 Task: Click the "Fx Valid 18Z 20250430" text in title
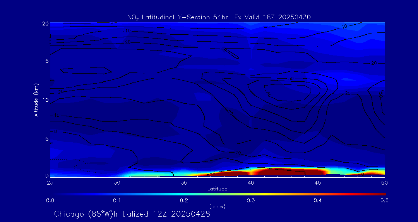coord(273,17)
